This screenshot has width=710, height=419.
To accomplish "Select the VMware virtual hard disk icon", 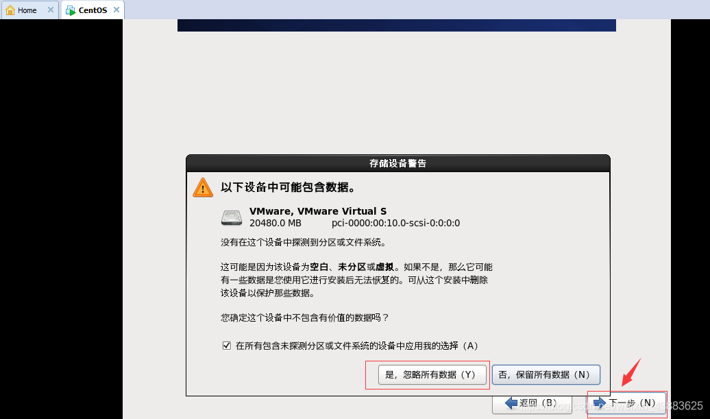I will point(232,217).
